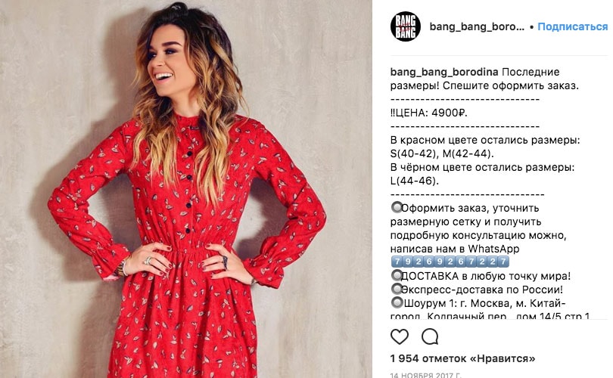Click round bullet emoji before 'Оформить заказ'
613x378 pixels.
(397, 207)
